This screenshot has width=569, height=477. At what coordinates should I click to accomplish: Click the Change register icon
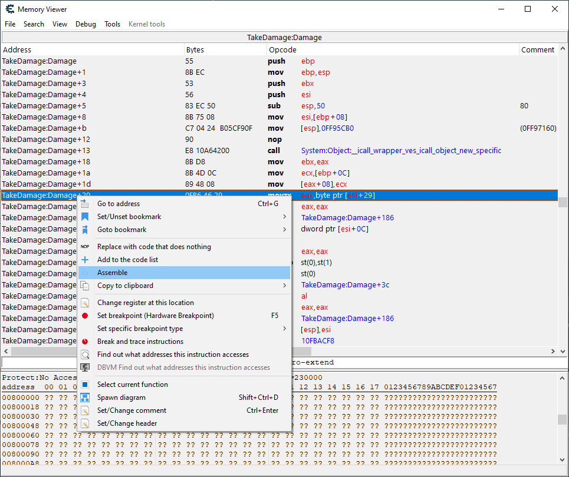coord(85,303)
